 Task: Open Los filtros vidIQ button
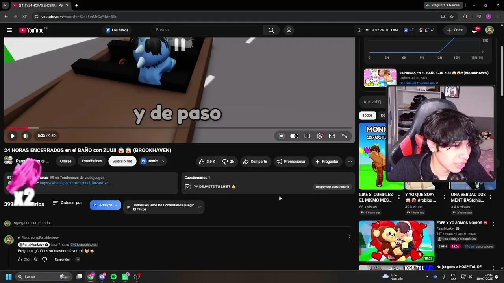[117, 30]
